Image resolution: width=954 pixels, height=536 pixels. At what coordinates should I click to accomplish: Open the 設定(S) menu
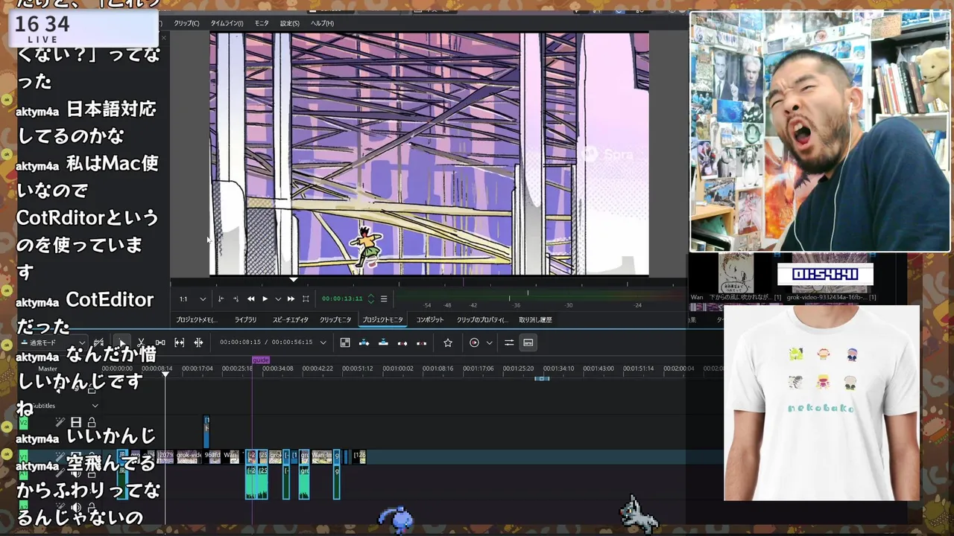pyautogui.click(x=290, y=23)
